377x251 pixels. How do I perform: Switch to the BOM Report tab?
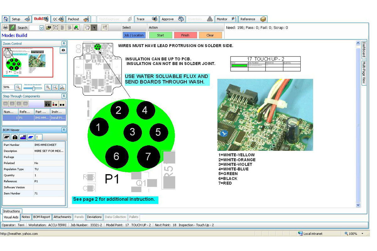[x=42, y=217]
